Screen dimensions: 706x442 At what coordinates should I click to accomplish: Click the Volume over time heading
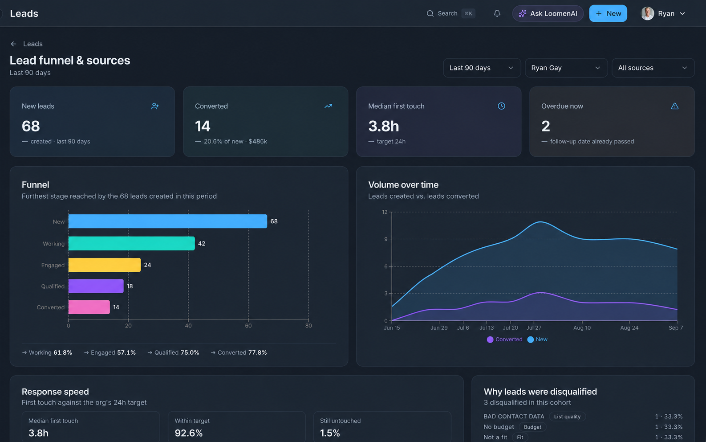click(403, 184)
